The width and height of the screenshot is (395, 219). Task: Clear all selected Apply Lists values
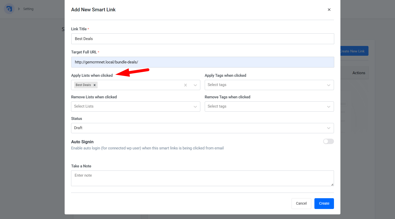(185, 85)
